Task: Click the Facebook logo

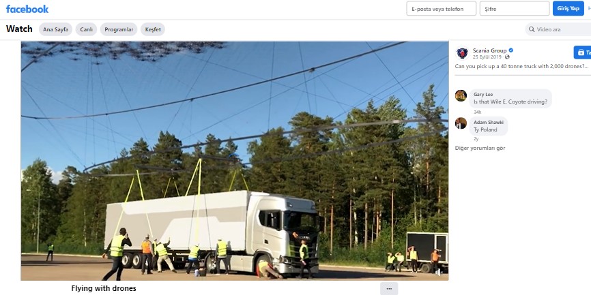Action: point(27,9)
